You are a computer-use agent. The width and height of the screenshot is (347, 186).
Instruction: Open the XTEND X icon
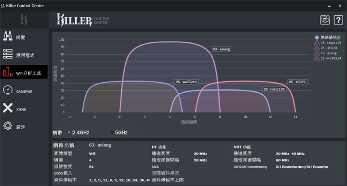(8, 108)
